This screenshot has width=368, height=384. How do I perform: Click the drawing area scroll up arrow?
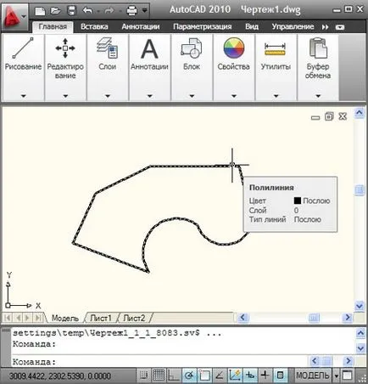pos(360,113)
